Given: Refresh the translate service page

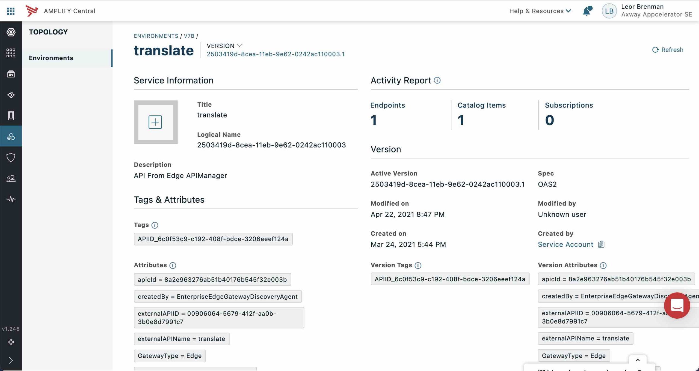Looking at the screenshot, I should pyautogui.click(x=668, y=50).
